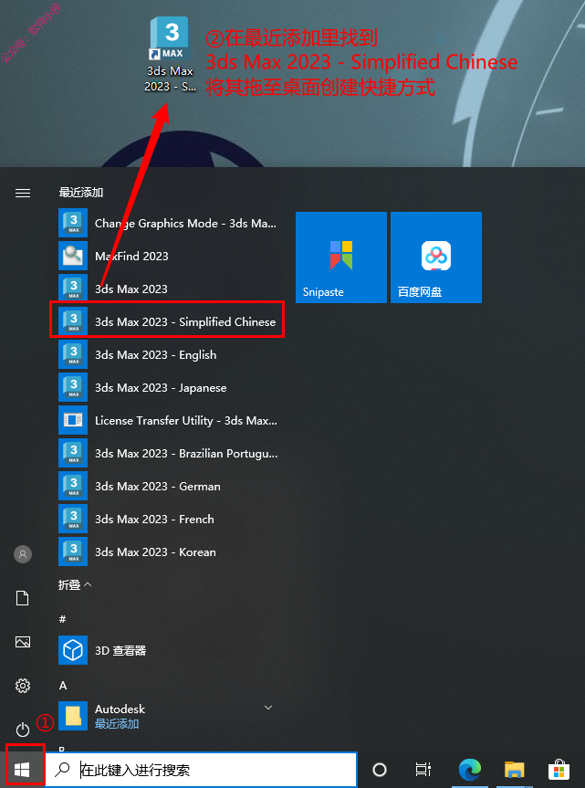Click the 3D 查看器 cube icon
The image size is (585, 788).
pos(73,650)
